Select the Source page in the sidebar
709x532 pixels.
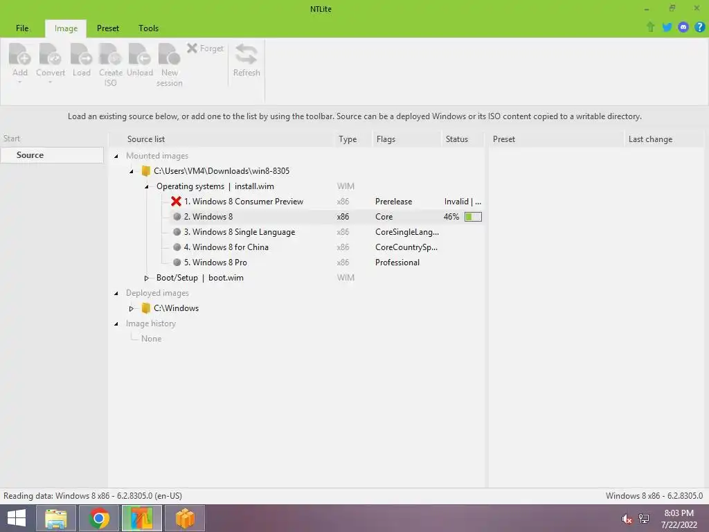tap(52, 154)
